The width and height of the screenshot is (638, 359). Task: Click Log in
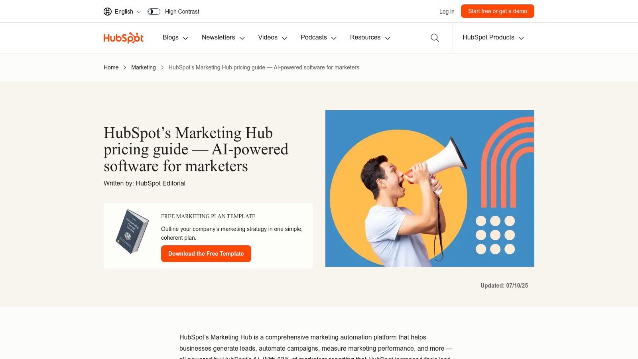coord(447,12)
